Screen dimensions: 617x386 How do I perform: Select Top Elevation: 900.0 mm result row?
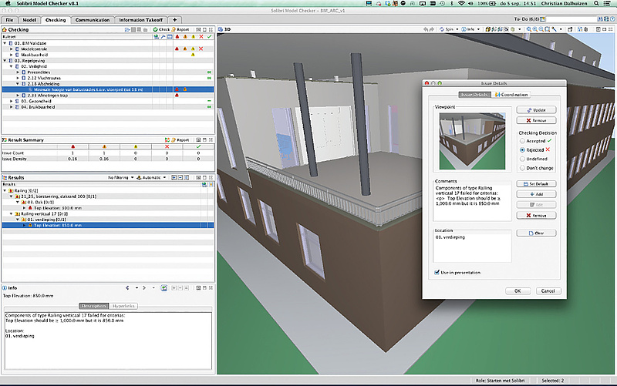(x=58, y=208)
